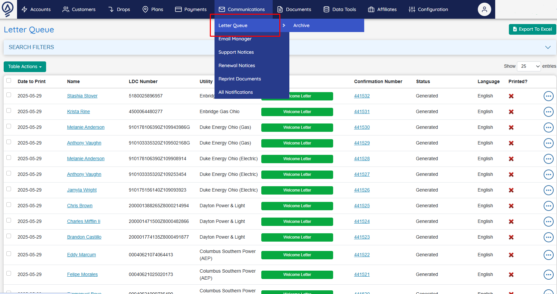The image size is (557, 294).
Task: Open Stashia Stover customer link
Action: click(x=82, y=96)
